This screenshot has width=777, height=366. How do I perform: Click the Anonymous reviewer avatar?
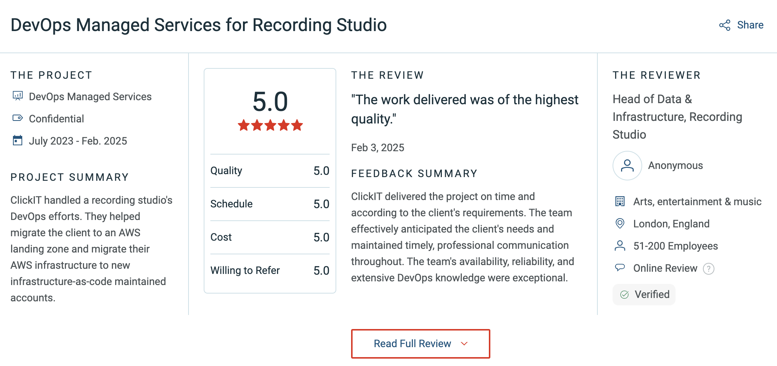coord(627,166)
